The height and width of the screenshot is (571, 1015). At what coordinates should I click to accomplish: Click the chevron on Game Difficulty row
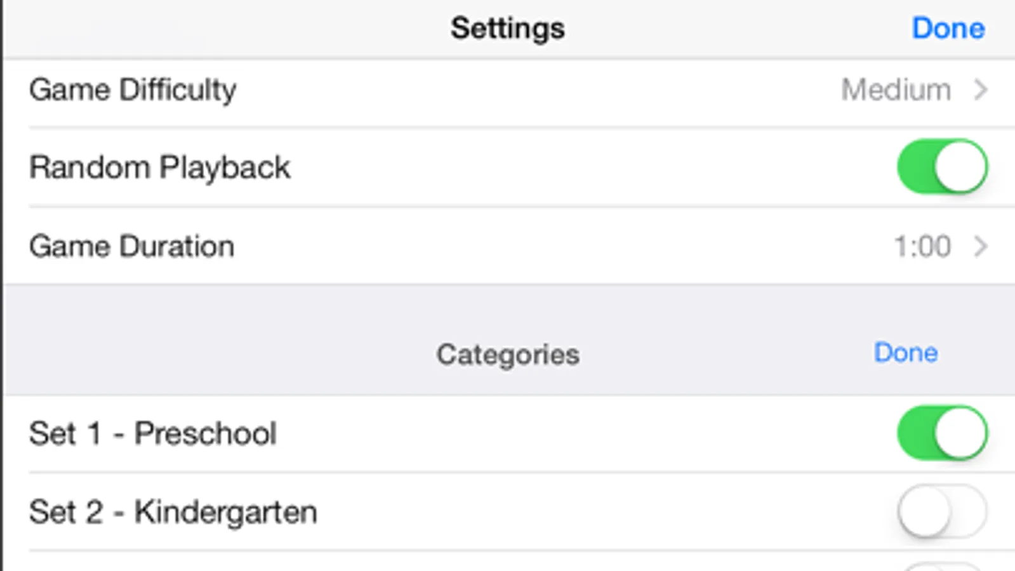coord(981,89)
